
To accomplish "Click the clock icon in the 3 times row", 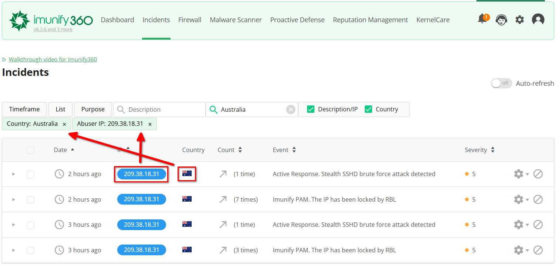I will 59,250.
